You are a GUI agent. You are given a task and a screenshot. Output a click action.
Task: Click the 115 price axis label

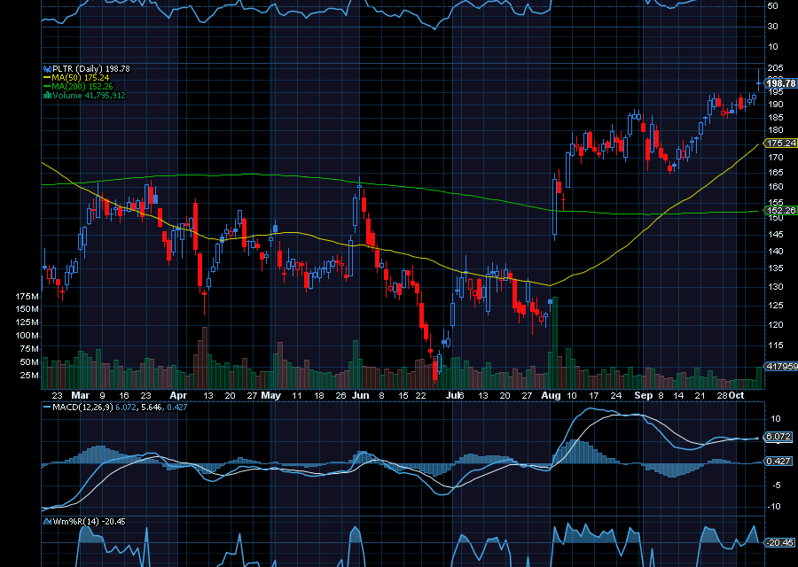click(x=776, y=346)
